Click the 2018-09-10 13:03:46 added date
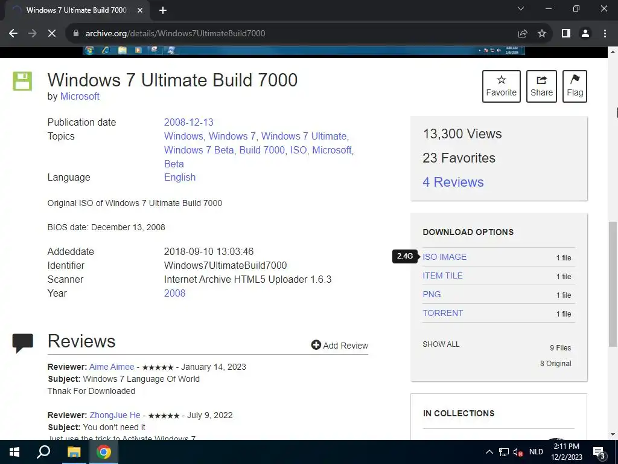This screenshot has width=618, height=464. click(209, 252)
